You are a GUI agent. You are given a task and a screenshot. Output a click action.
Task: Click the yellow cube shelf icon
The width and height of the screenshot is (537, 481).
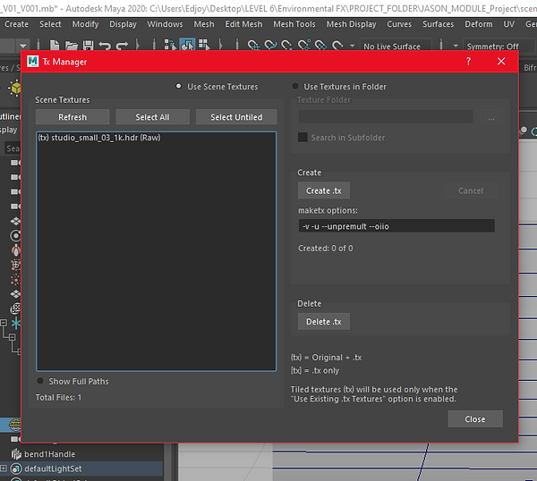click(15, 88)
